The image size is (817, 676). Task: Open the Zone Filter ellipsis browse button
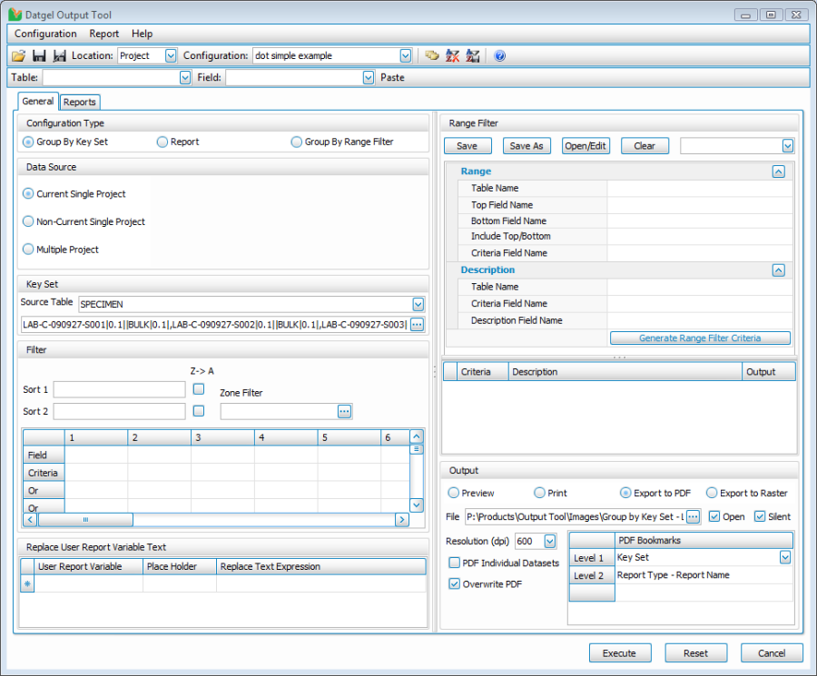pyautogui.click(x=344, y=411)
